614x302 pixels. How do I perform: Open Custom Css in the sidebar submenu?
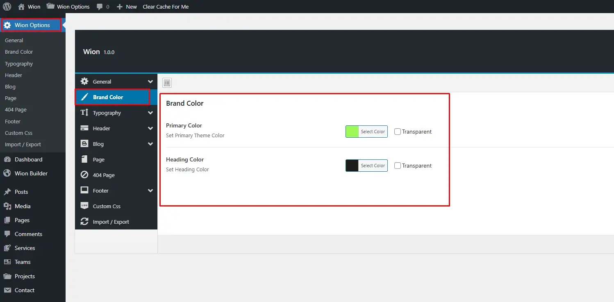point(18,133)
